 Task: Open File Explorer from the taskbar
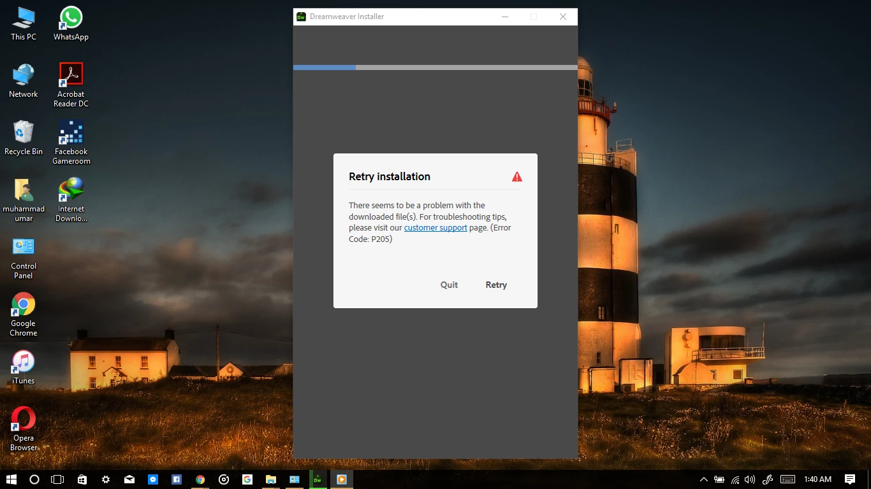pos(271,479)
